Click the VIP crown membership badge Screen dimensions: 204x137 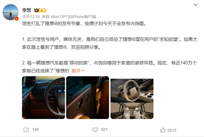40,10
